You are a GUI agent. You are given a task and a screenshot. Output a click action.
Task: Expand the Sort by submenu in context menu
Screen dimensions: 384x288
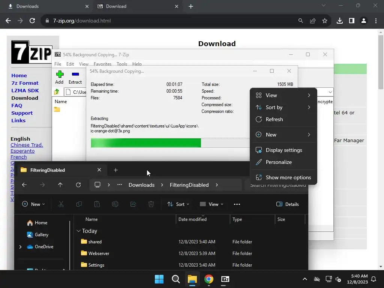click(283, 107)
